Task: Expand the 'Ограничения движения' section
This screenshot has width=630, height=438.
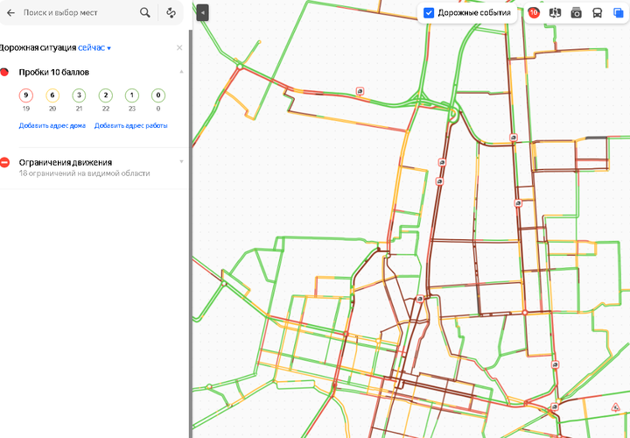Action: coord(180,161)
